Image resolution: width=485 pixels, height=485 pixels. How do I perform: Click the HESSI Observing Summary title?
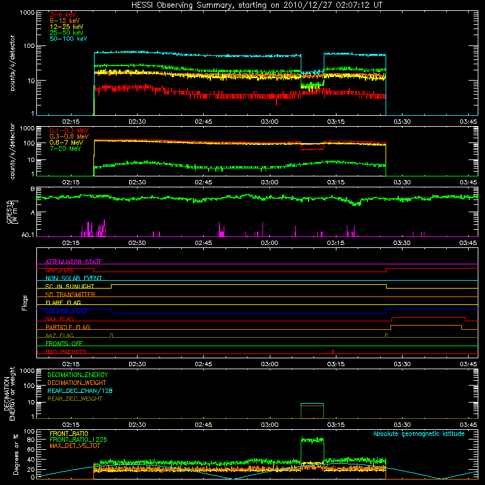256,5
